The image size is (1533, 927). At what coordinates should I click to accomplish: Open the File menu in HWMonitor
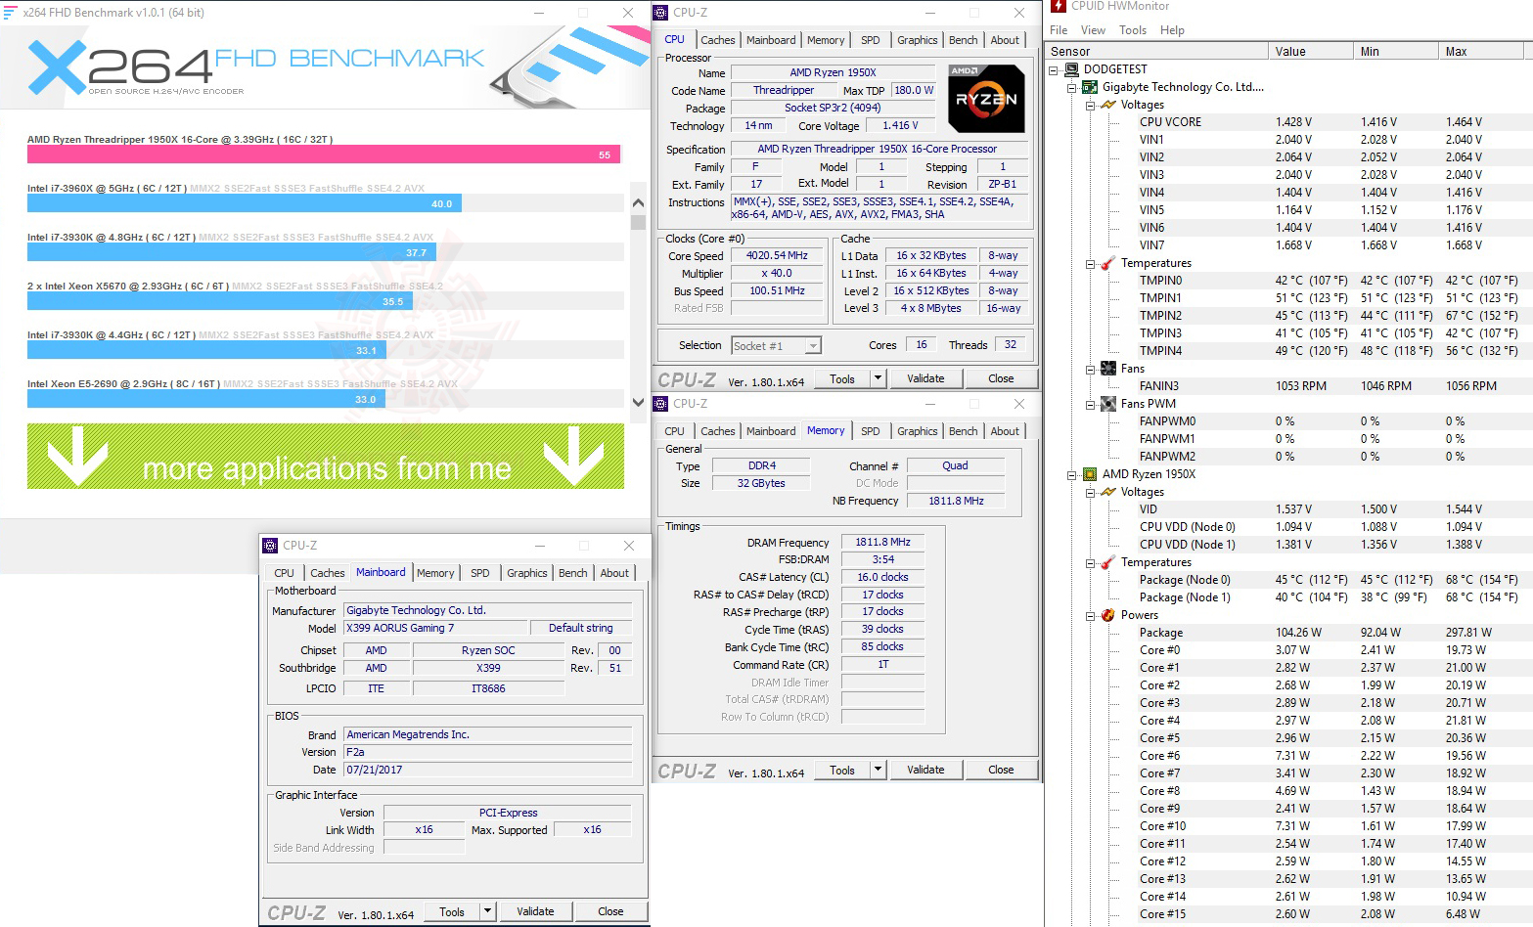pyautogui.click(x=1059, y=30)
